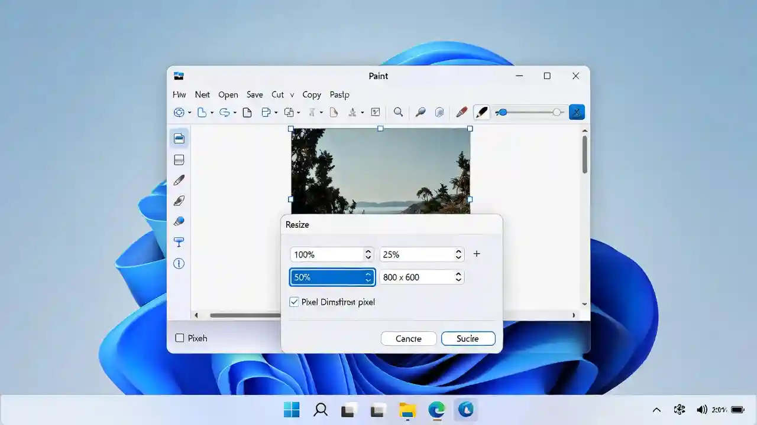Toggle the Pixeh checkbox at bottom left
The width and height of the screenshot is (757, 425).
(180, 338)
